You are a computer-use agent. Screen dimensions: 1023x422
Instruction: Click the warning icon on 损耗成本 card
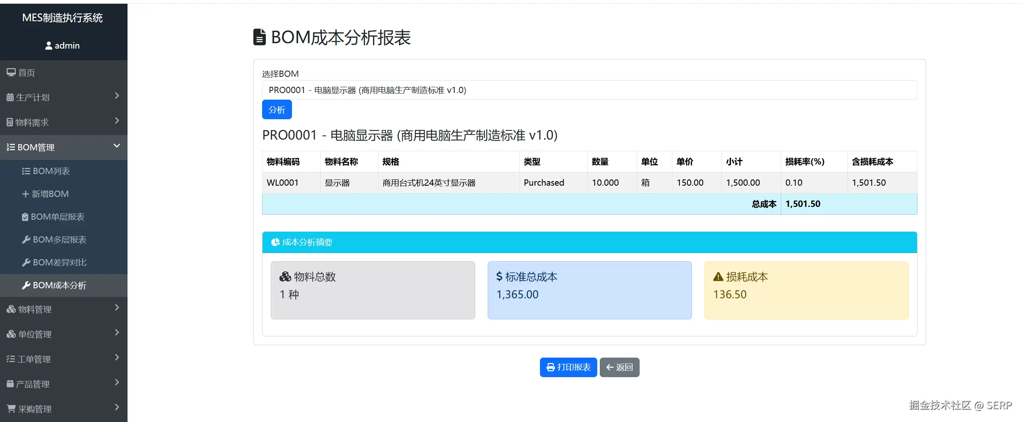[719, 277]
